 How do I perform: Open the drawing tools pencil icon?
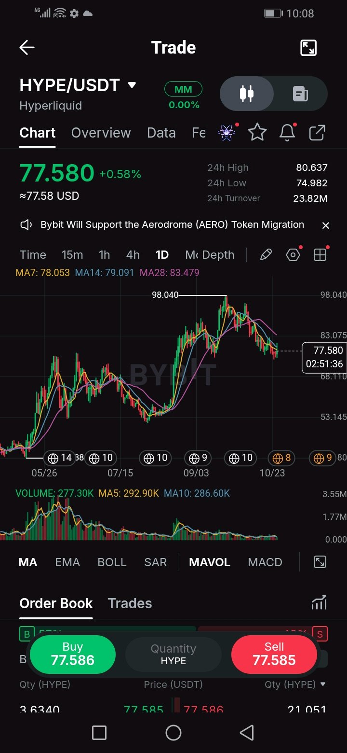[x=266, y=255]
